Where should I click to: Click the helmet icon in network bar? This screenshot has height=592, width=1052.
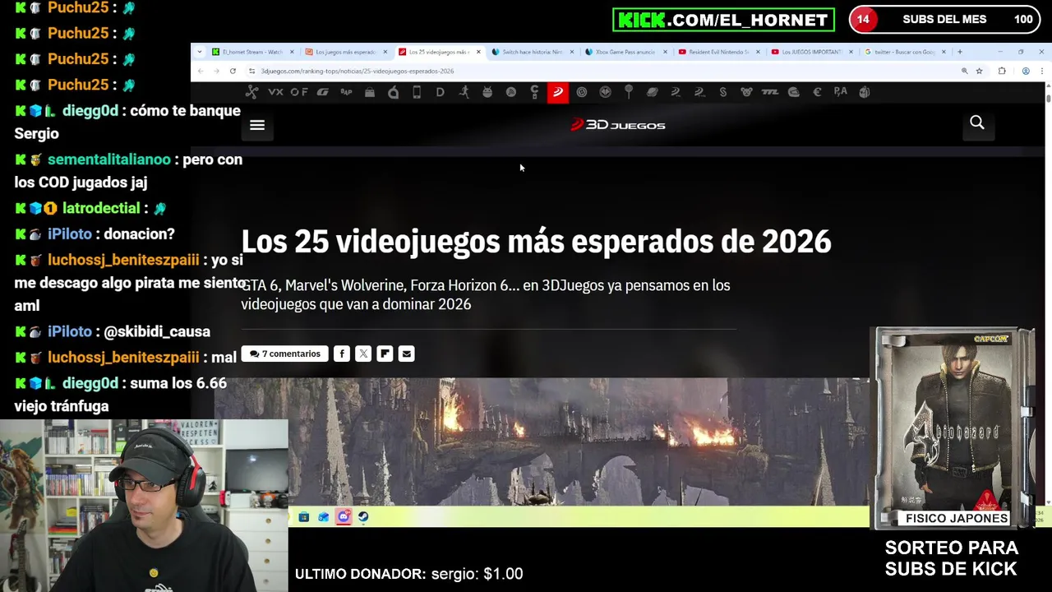click(x=793, y=92)
